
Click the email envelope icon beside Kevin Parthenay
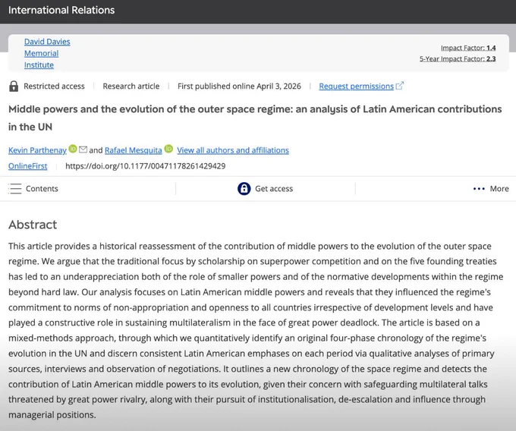point(83,149)
